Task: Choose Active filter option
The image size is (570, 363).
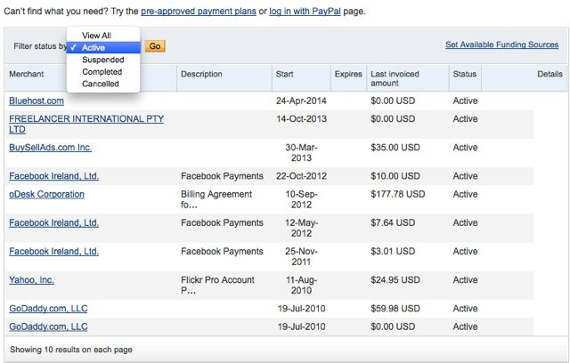Action: pyautogui.click(x=103, y=47)
